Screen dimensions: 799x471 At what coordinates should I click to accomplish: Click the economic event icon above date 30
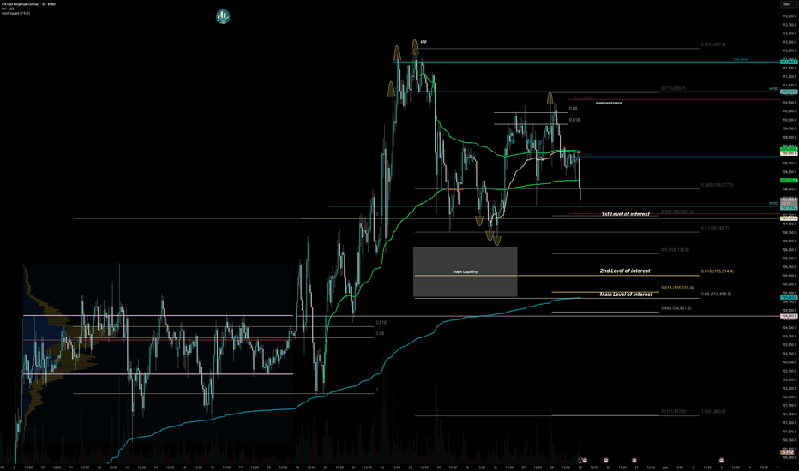pos(606,461)
